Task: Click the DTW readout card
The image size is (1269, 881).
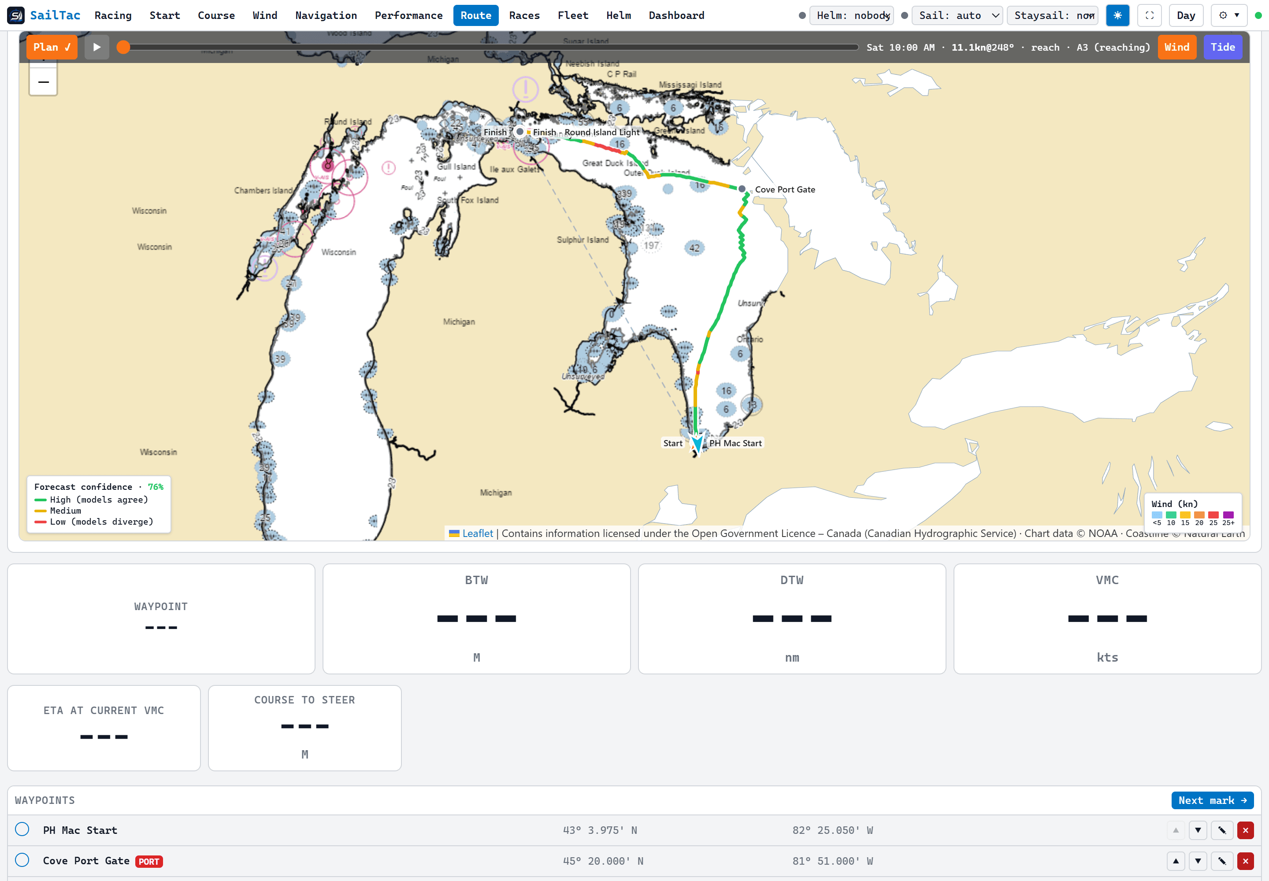Action: [x=792, y=619]
